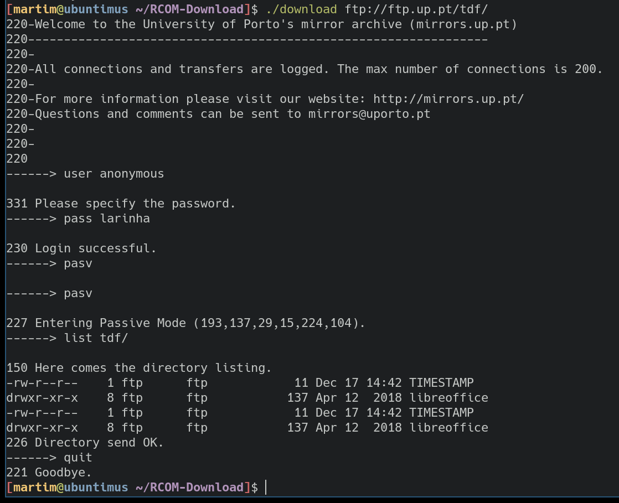
Task: Click the '227 Entering Passive Mode' line
Action: click(x=185, y=323)
